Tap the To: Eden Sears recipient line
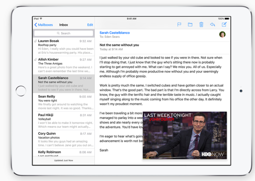Image resolution: width=255 pixels, height=181 pixels. click(110, 37)
